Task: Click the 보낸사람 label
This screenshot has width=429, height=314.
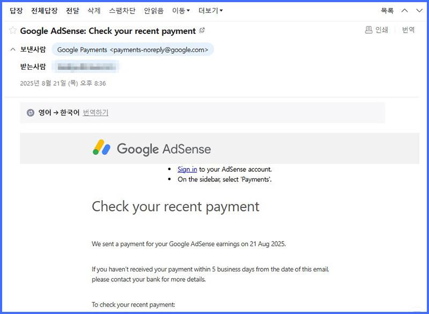Action: tap(33, 49)
